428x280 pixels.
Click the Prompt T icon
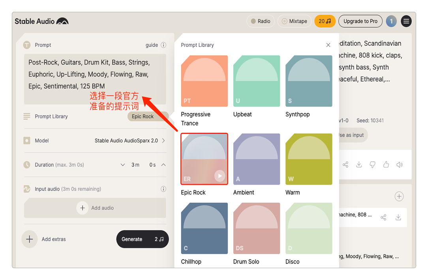(27, 45)
